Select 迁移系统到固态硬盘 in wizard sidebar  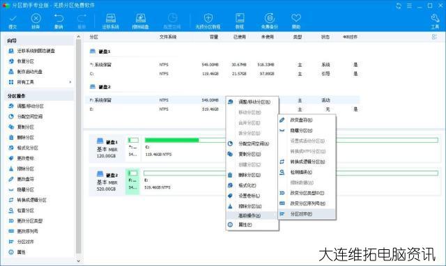pyautogui.click(x=36, y=51)
